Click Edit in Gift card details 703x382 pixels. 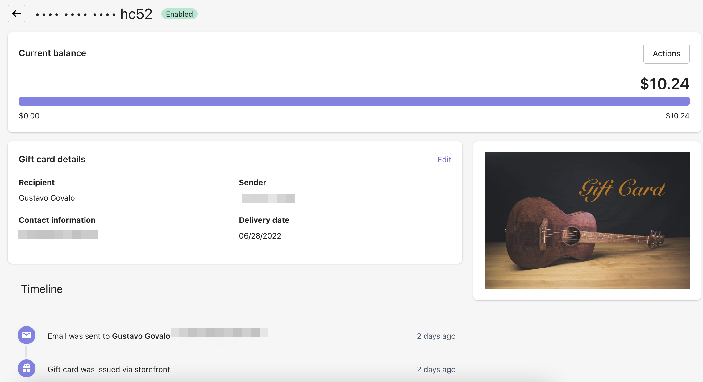click(444, 160)
